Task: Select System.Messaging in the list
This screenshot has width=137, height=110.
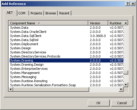Action: [67, 77]
